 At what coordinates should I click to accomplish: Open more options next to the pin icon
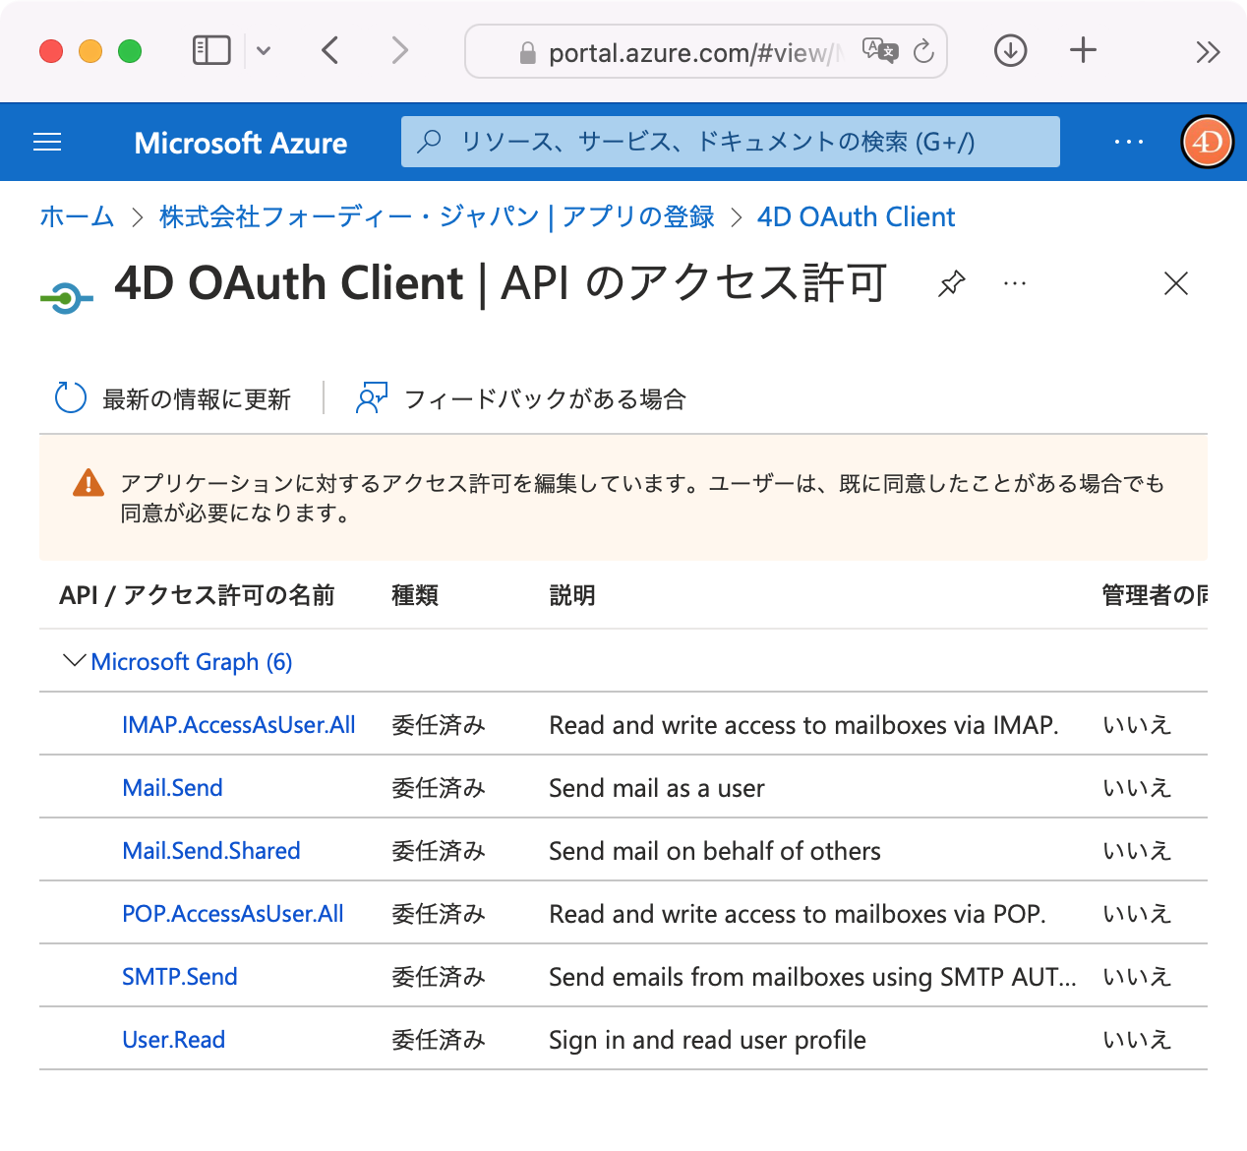point(1015,284)
